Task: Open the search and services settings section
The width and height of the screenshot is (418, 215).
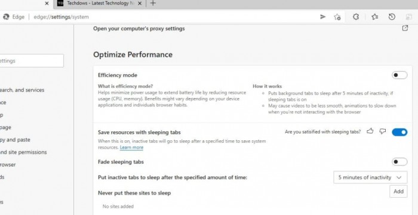Action: (x=22, y=90)
